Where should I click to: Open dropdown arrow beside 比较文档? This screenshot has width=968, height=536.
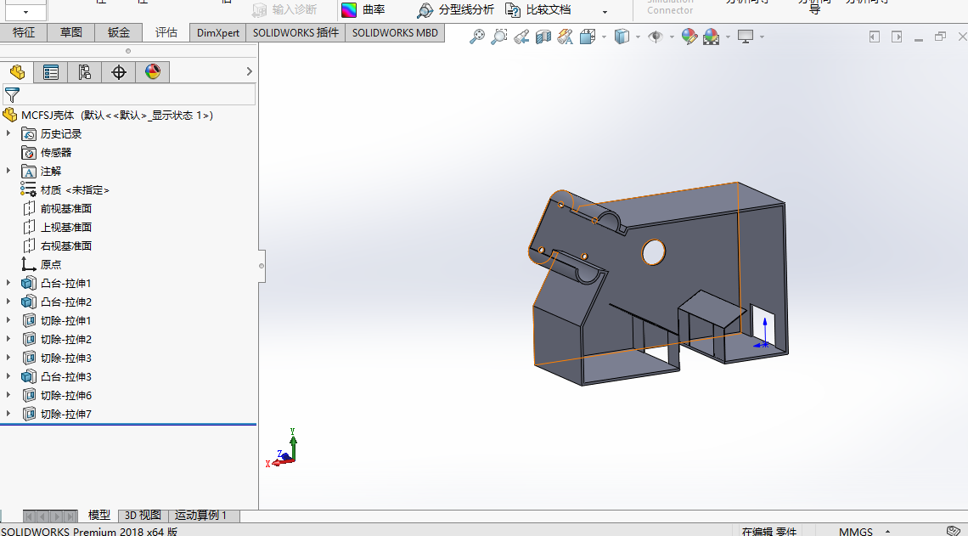[605, 12]
